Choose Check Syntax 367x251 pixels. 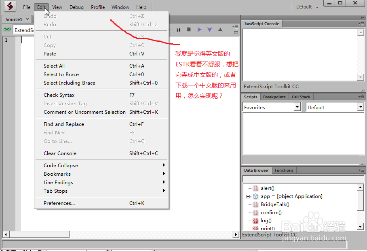101,95
